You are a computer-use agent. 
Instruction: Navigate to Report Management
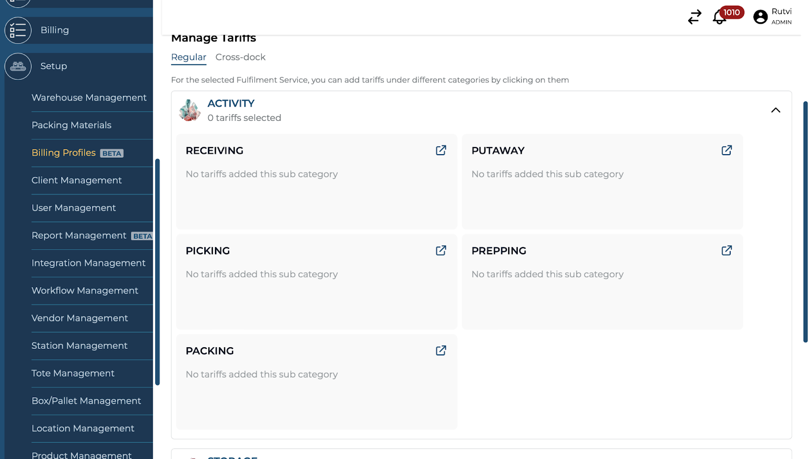pyautogui.click(x=79, y=236)
